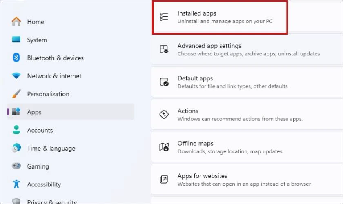
Task: Select Time & language in sidebar
Action: pos(51,149)
